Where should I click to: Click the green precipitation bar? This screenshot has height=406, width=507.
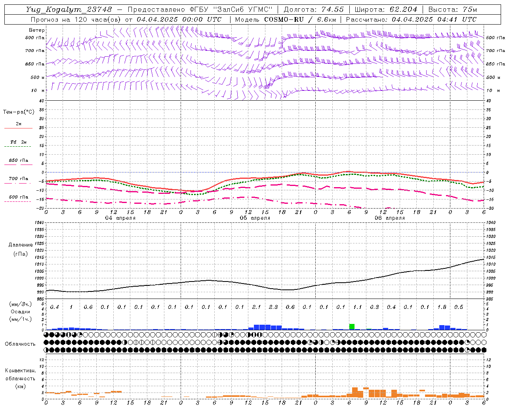click(352, 327)
